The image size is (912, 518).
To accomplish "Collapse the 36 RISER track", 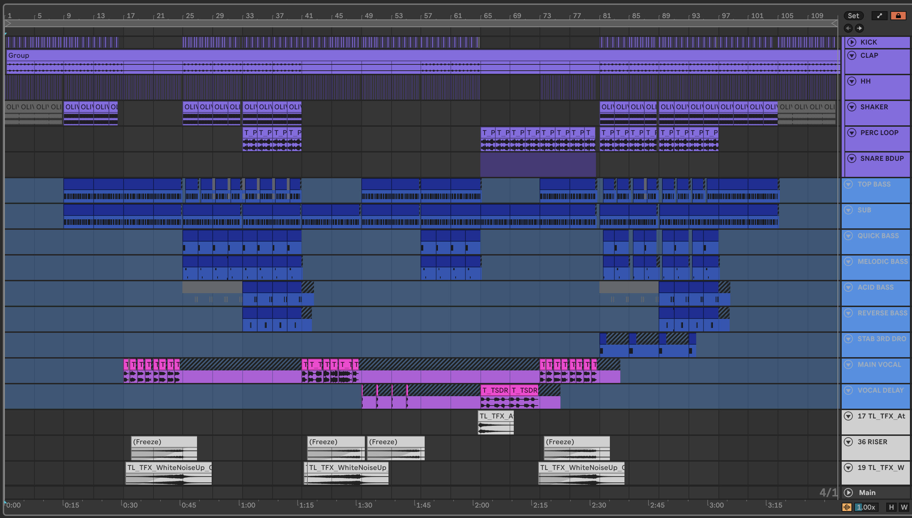I will point(848,442).
